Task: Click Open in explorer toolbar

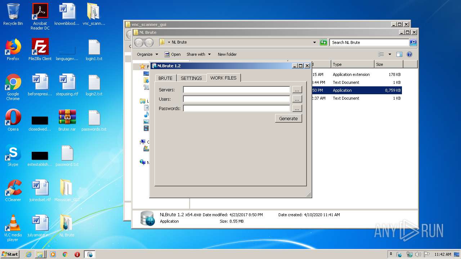Action: [173, 54]
